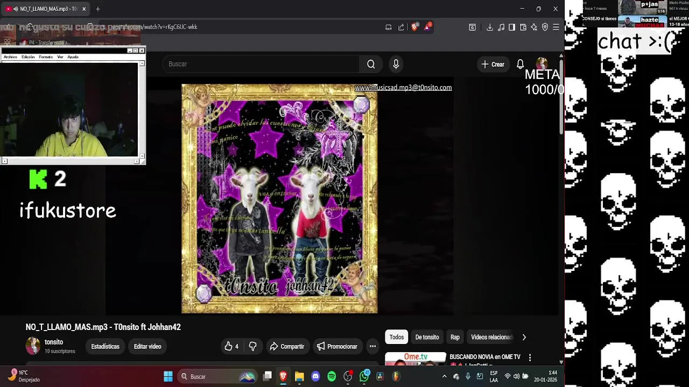Click the Estadísticas button
Viewport: 689px width, 387px height.
click(105, 347)
